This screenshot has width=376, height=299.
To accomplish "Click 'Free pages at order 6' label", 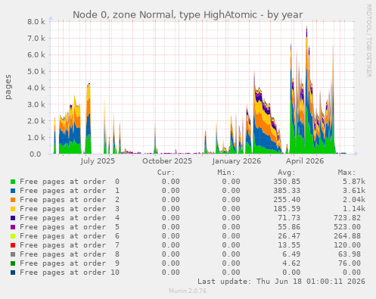I will tap(70, 236).
